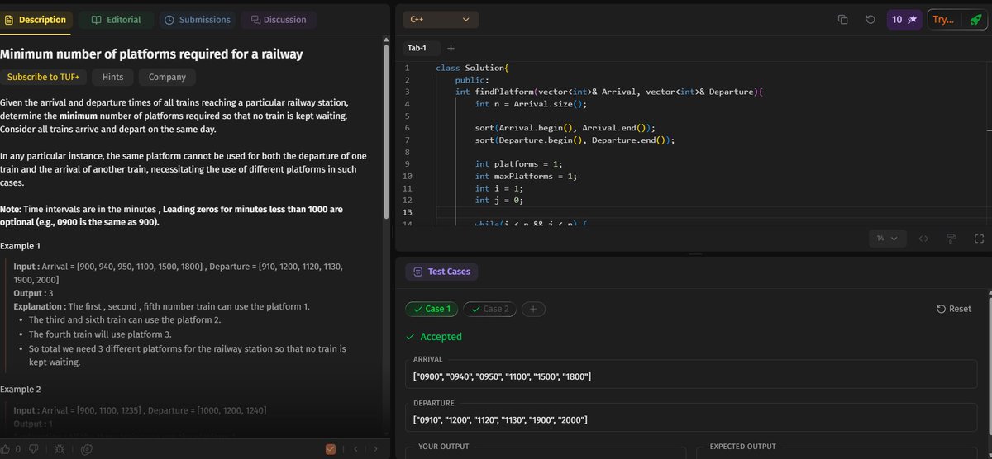
Task: Click the like count '0'
Action: [x=18, y=449]
